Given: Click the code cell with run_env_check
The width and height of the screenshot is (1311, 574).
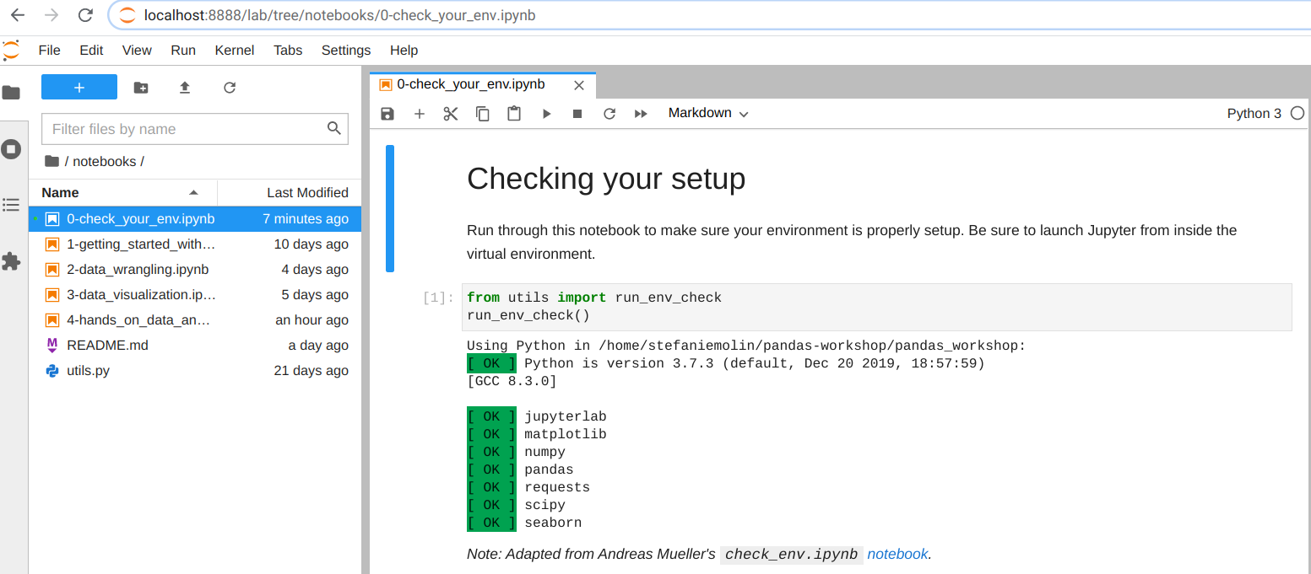Looking at the screenshot, I should point(876,307).
